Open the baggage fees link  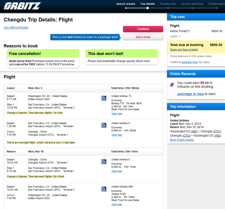tap(189, 62)
